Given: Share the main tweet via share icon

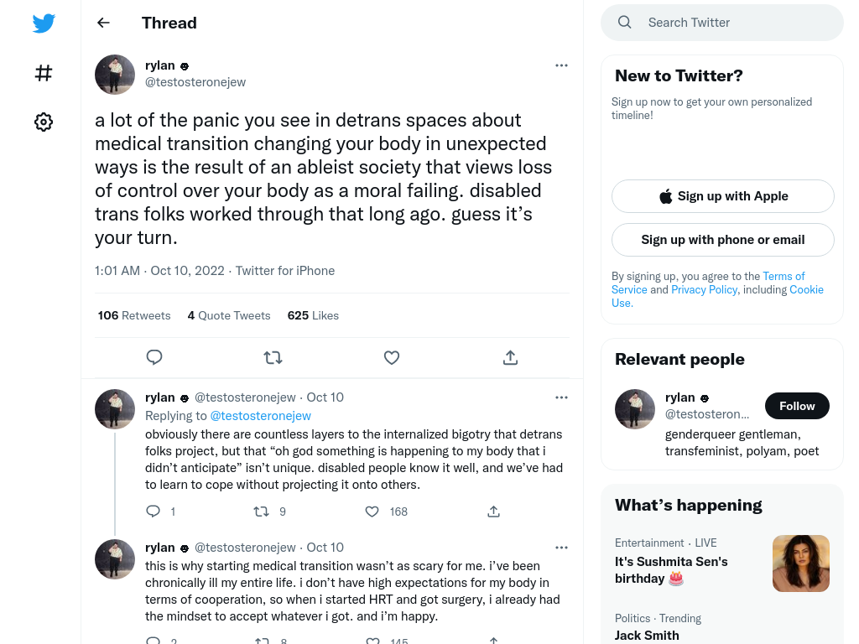Looking at the screenshot, I should coord(510,357).
